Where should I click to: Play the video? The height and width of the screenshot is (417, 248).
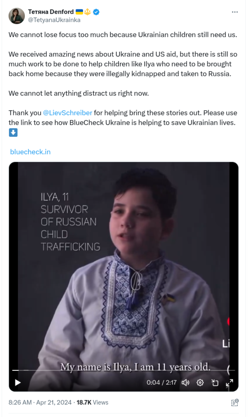[18, 383]
